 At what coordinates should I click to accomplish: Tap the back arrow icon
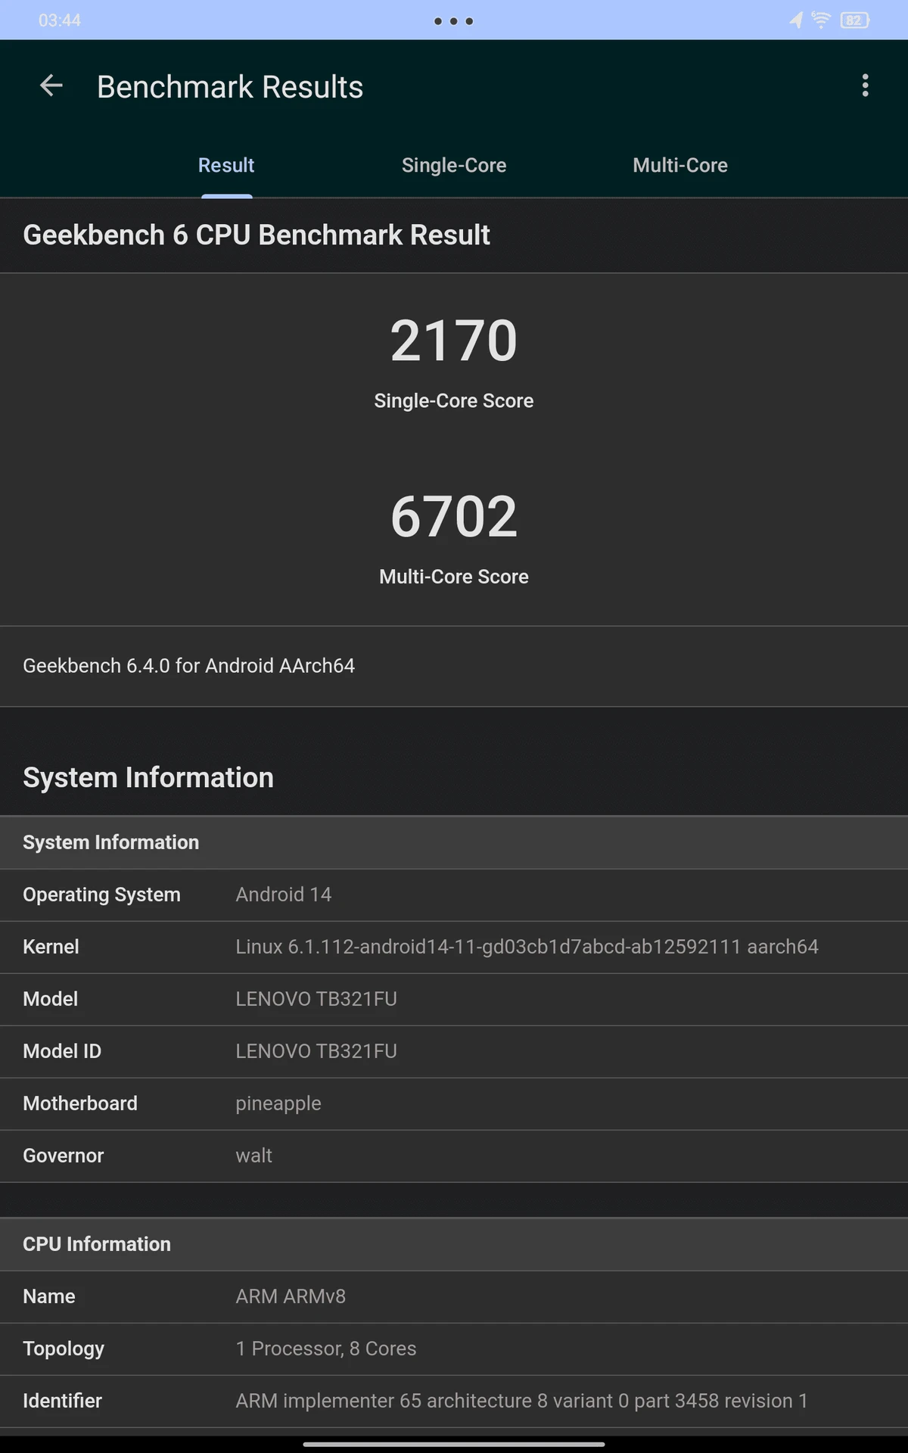tap(51, 86)
